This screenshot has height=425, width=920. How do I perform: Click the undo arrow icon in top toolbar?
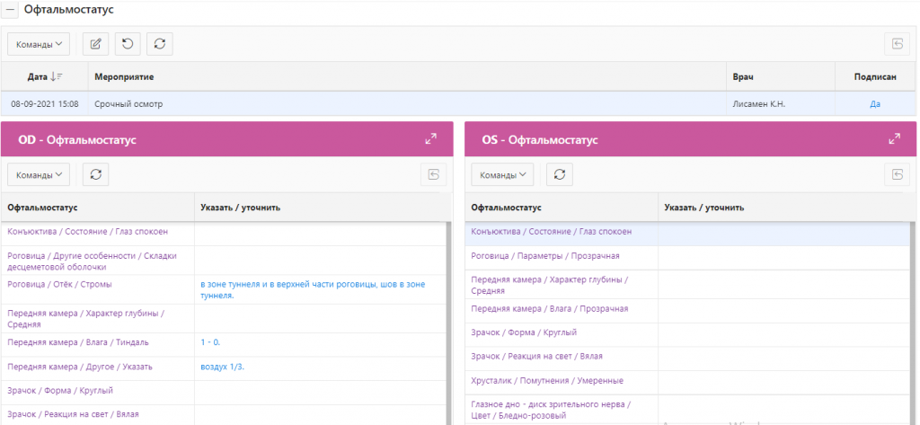pos(128,43)
